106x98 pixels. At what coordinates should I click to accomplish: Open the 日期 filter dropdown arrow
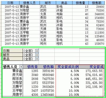tap(37, 51)
